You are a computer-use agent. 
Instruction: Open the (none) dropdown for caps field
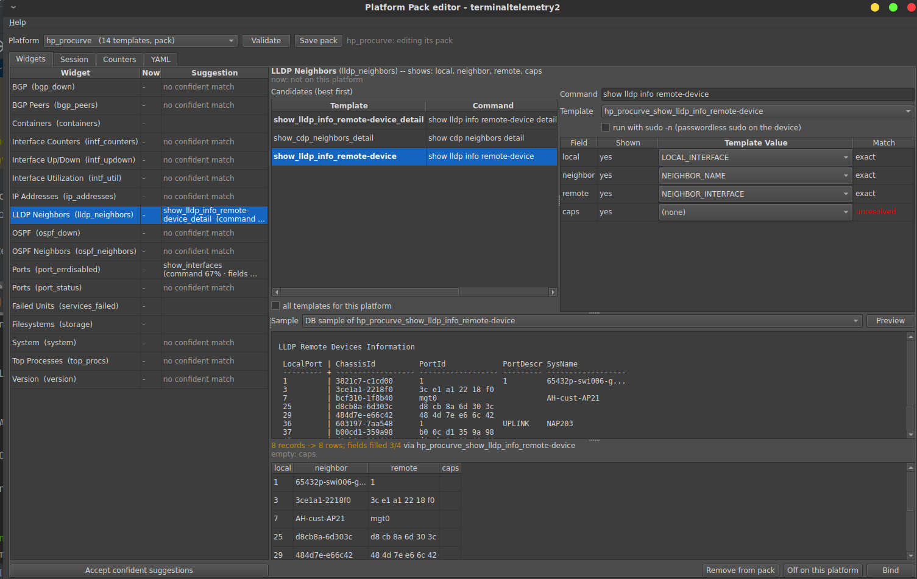(755, 212)
